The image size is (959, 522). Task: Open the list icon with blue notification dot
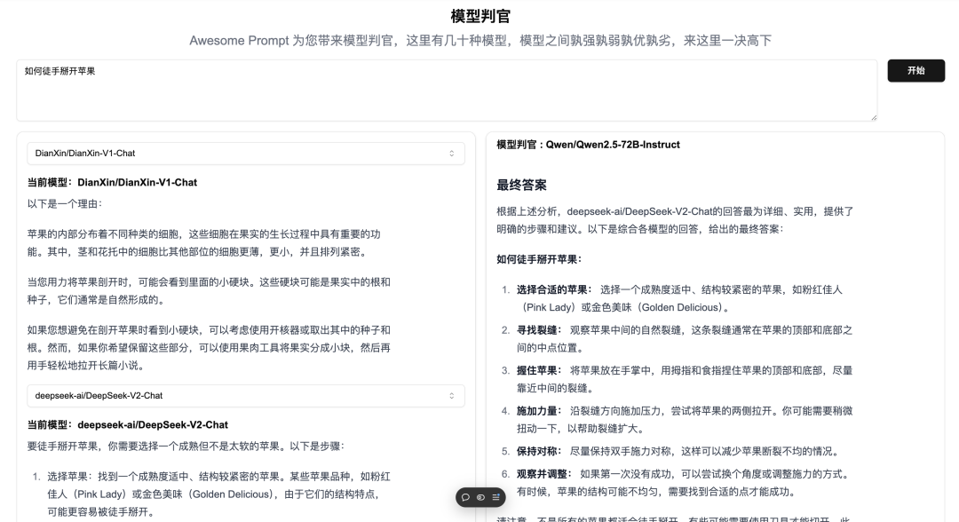(495, 497)
